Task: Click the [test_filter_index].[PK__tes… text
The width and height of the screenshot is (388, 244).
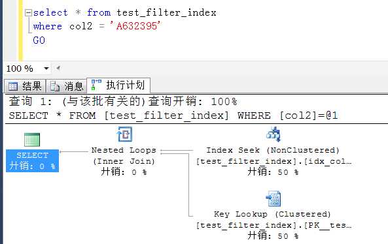Action: tap(273, 225)
